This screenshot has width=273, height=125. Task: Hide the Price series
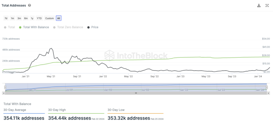[x=93, y=27]
